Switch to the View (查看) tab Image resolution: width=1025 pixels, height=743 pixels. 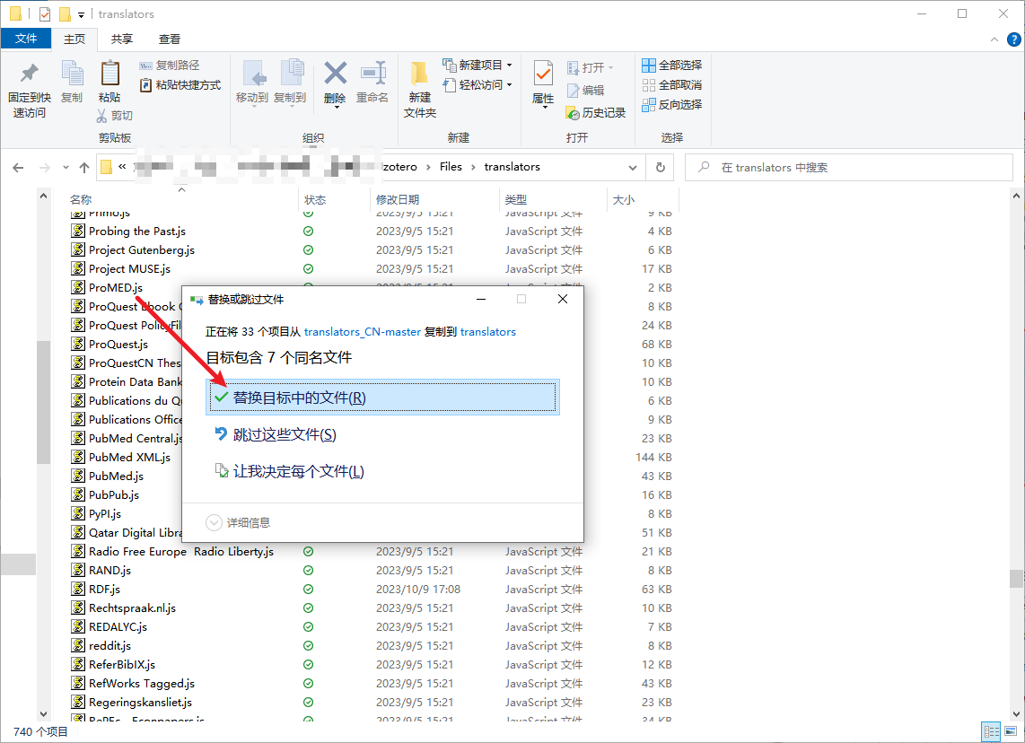170,39
